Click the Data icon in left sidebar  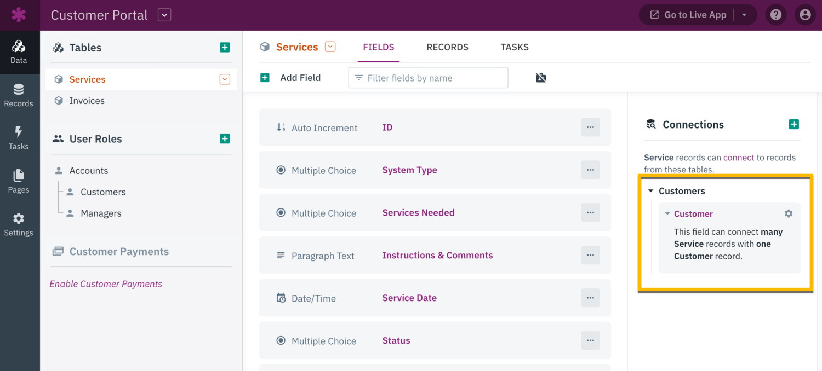(x=19, y=52)
